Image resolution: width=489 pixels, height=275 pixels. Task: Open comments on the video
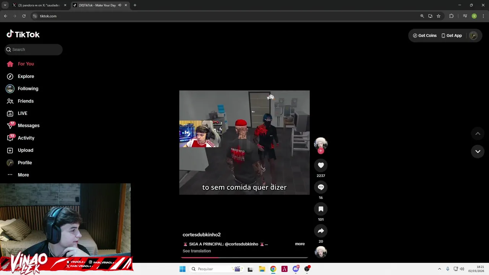tap(321, 187)
